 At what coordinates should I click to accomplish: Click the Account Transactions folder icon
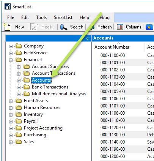pyautogui.click(x=27, y=73)
